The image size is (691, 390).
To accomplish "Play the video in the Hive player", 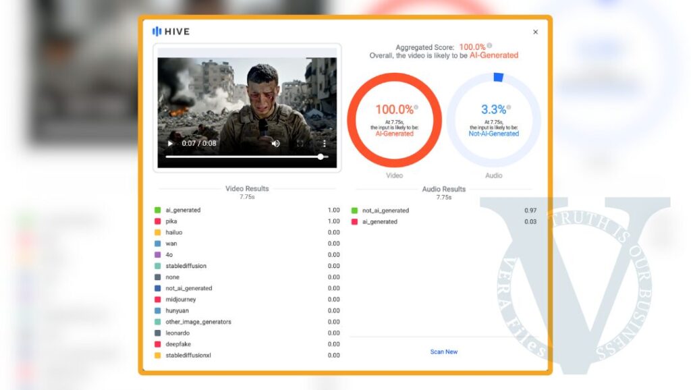I will pos(170,143).
